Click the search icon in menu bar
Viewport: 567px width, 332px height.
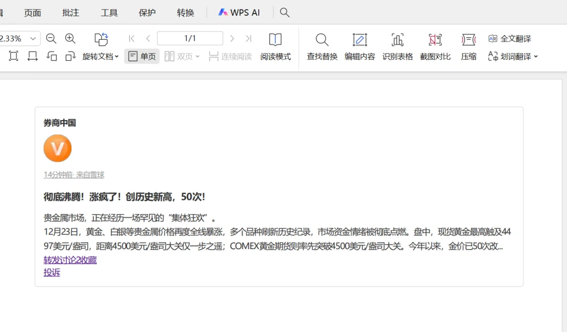tap(285, 13)
